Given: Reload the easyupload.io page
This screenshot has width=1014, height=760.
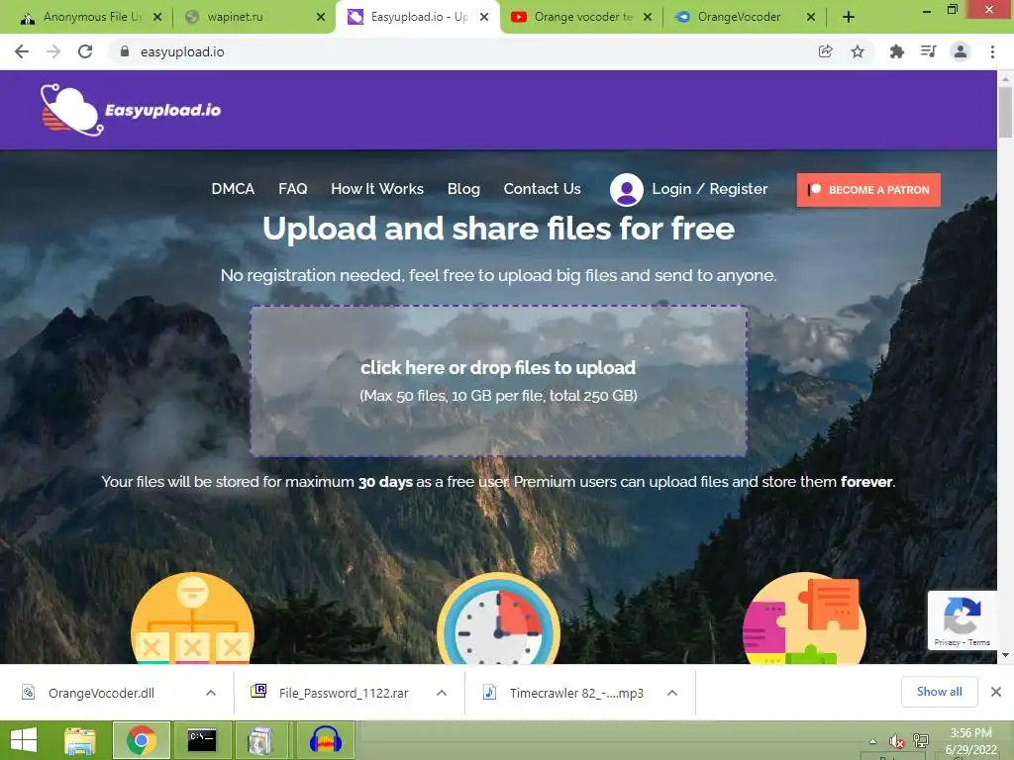Looking at the screenshot, I should tap(85, 51).
